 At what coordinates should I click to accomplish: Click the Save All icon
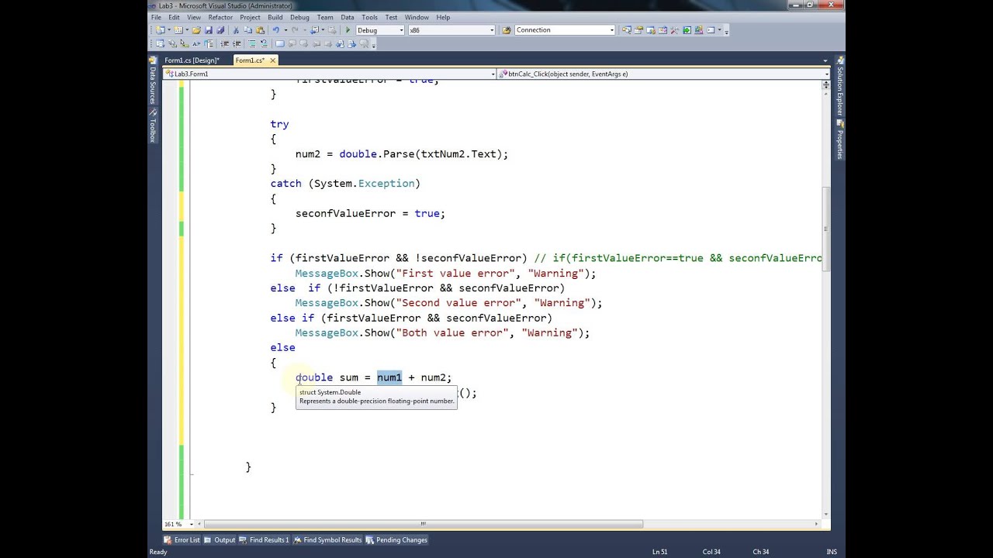click(220, 30)
